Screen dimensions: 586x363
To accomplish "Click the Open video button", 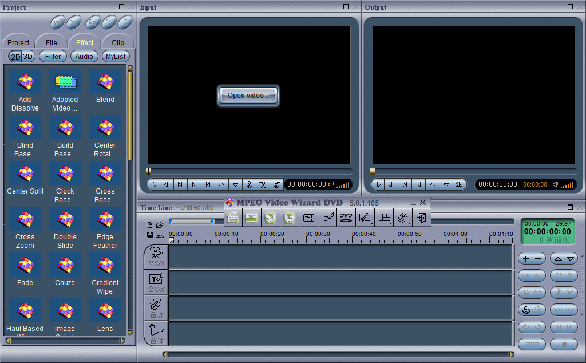I will [x=248, y=96].
